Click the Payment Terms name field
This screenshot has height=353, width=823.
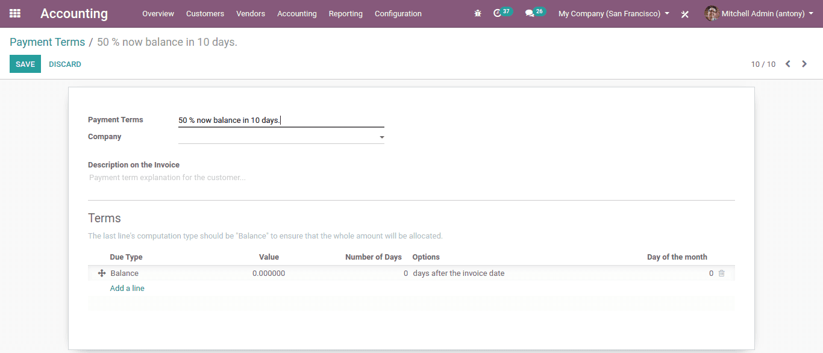pos(281,120)
